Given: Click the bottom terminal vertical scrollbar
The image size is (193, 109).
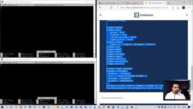Looking at the screenshot, I should pos(95,83).
